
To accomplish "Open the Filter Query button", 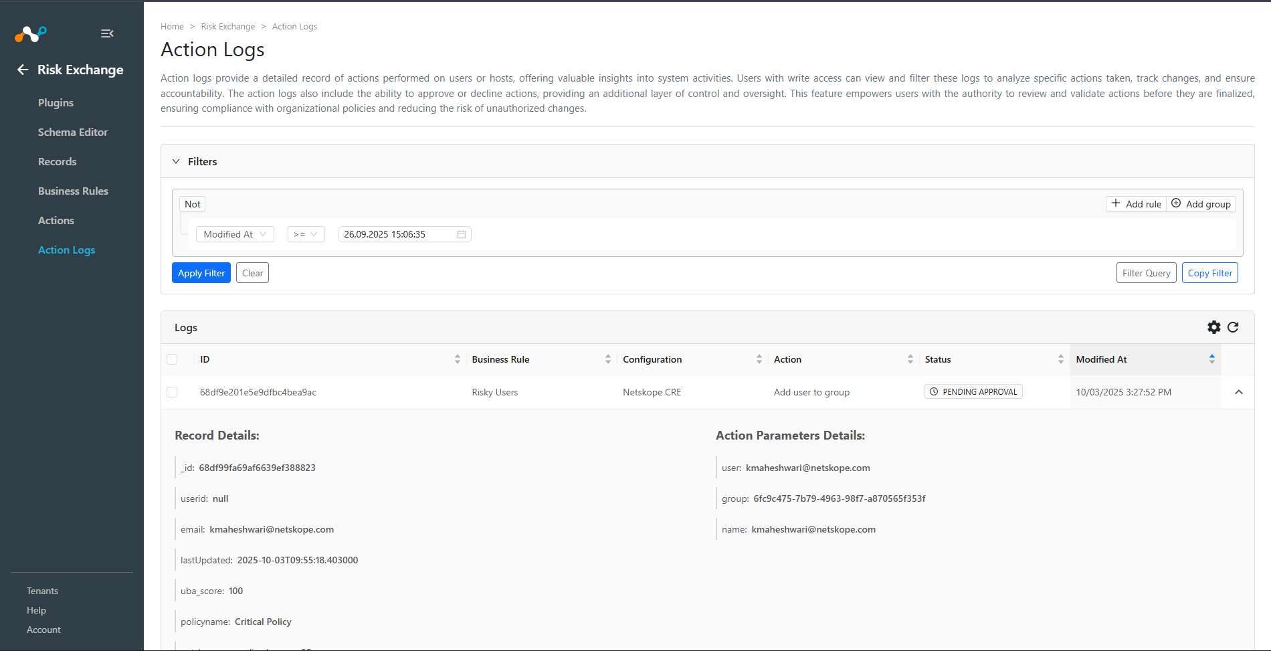I will point(1147,273).
